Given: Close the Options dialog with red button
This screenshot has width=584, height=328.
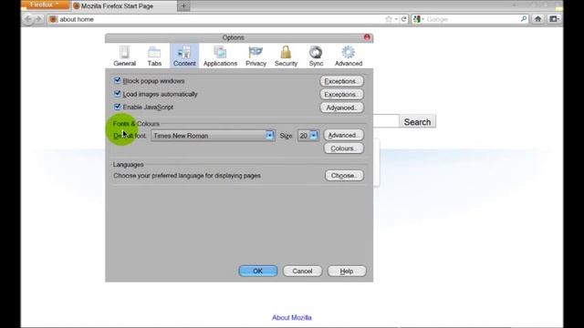Looking at the screenshot, I should click(x=367, y=37).
